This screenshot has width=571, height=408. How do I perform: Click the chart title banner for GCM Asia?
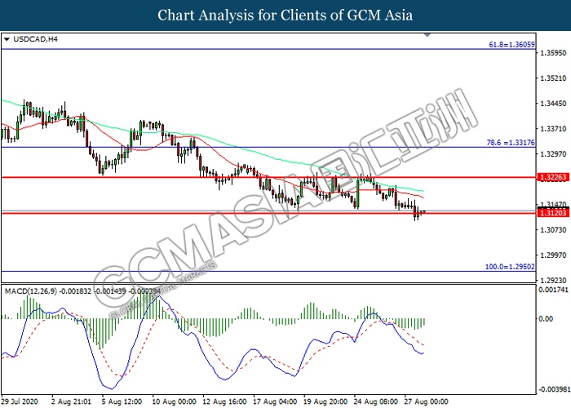[285, 15]
